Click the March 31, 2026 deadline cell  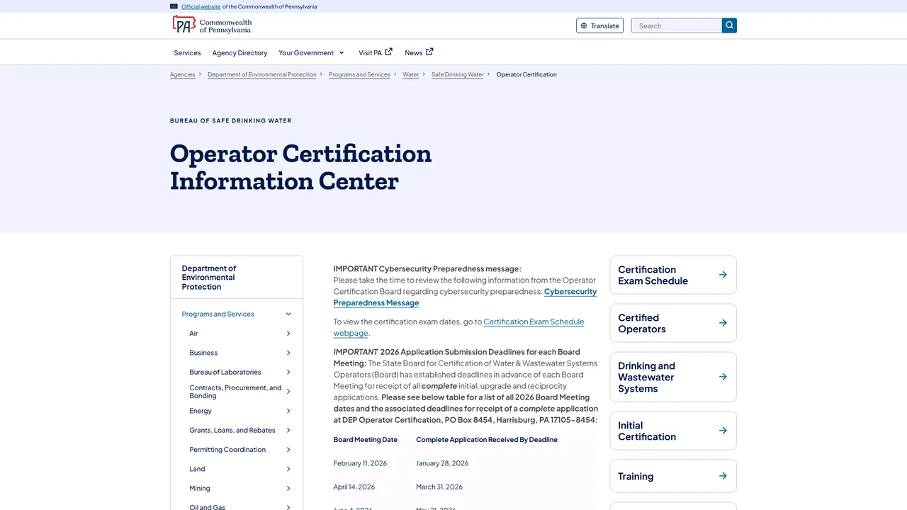click(x=439, y=487)
